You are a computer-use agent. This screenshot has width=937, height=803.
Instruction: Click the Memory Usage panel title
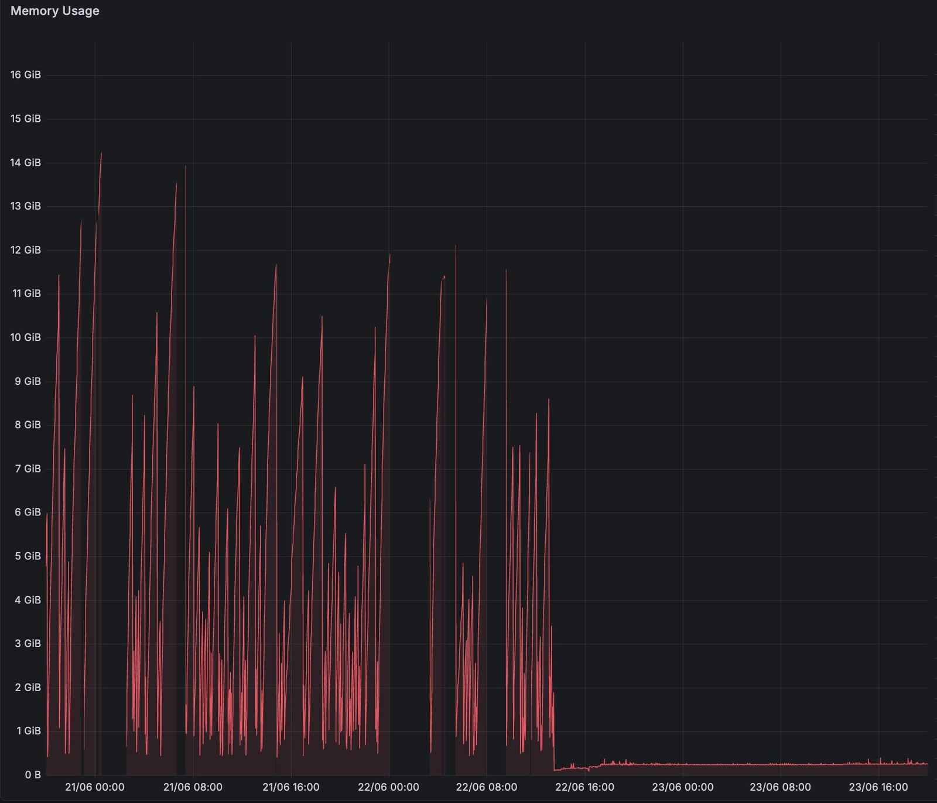pyautogui.click(x=55, y=11)
